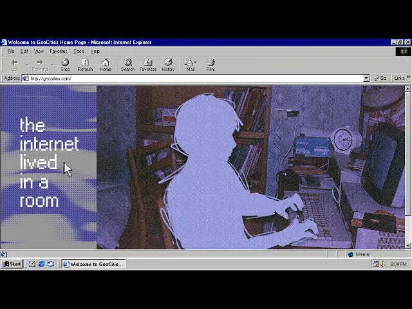The width and height of the screenshot is (412, 309).
Task: Click the title bar Internet Explorer icon
Action: tap(4, 42)
